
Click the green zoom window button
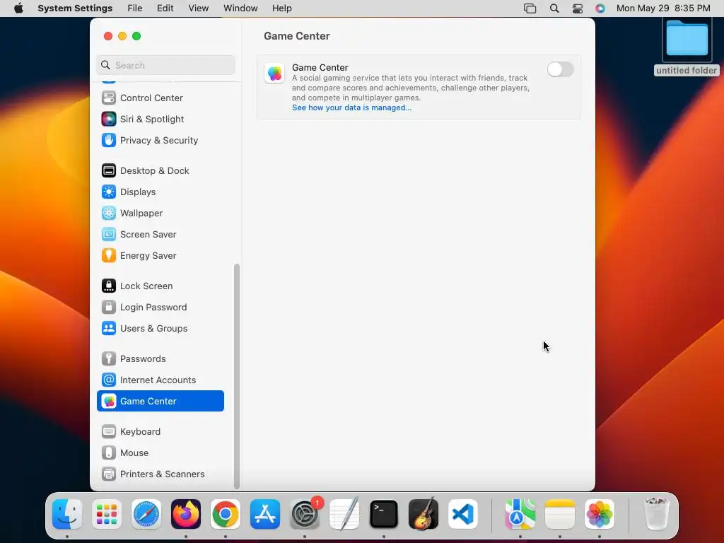tap(136, 36)
